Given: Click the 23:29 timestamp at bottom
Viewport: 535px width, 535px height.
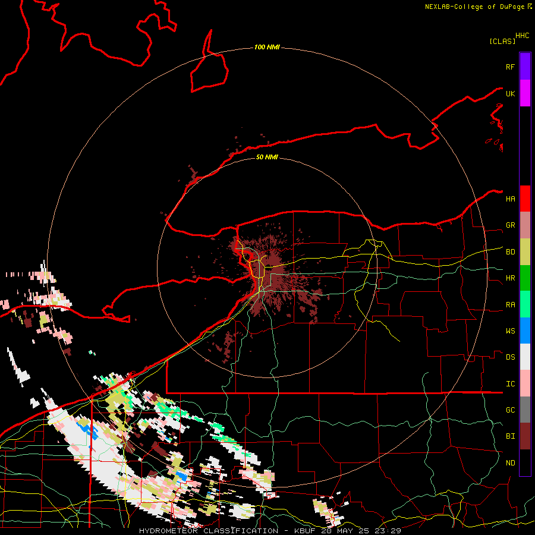Looking at the screenshot, I should (388, 531).
